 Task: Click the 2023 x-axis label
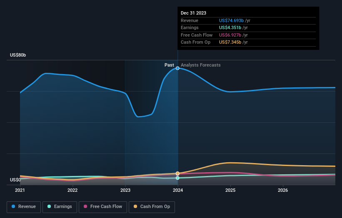point(125,191)
